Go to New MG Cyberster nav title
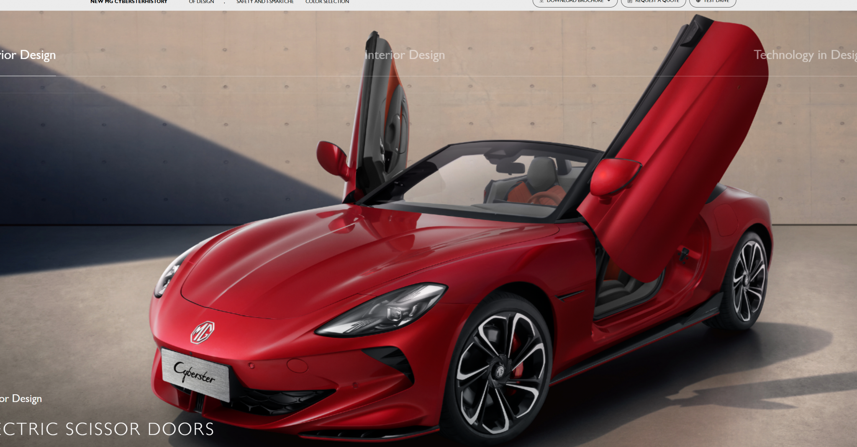Image resolution: width=857 pixels, height=447 pixels. click(128, 2)
